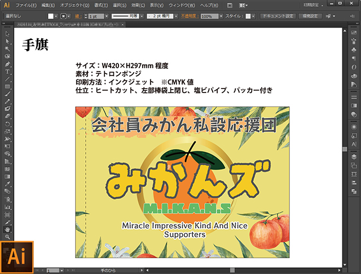Open the Stroke panel icon

354,97
